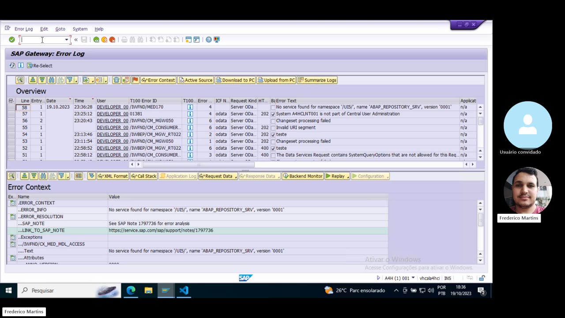The image size is (565, 318).
Task: Collapse the ....Attributes node
Action: point(13,258)
